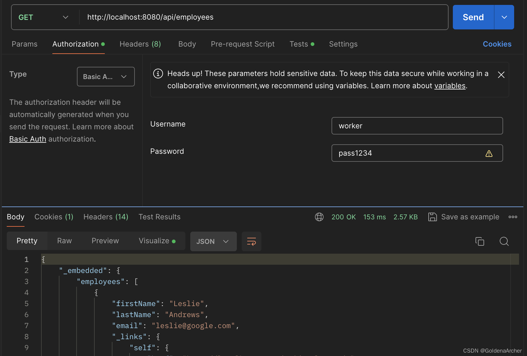
Task: View the Test Results tab
Action: click(159, 217)
